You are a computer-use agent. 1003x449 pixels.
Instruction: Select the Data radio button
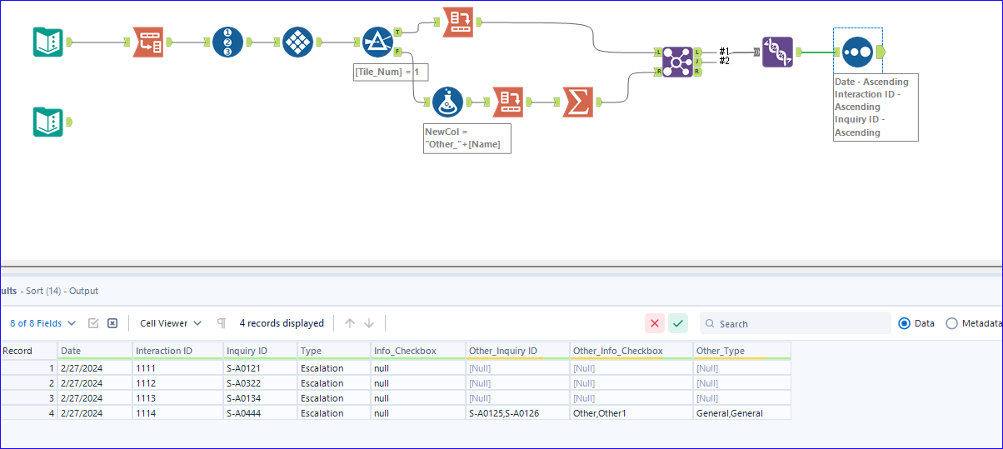(905, 323)
